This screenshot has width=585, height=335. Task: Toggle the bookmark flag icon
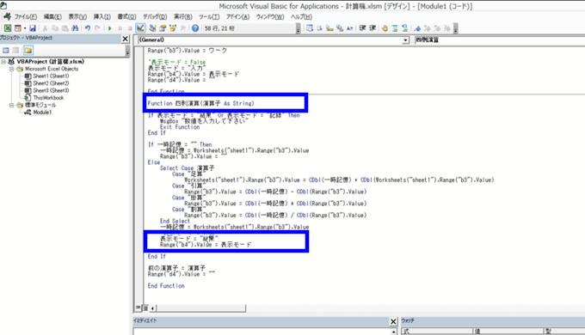(417, 28)
